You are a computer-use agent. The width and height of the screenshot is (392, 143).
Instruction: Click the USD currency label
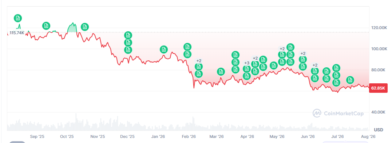pyautogui.click(x=379, y=130)
